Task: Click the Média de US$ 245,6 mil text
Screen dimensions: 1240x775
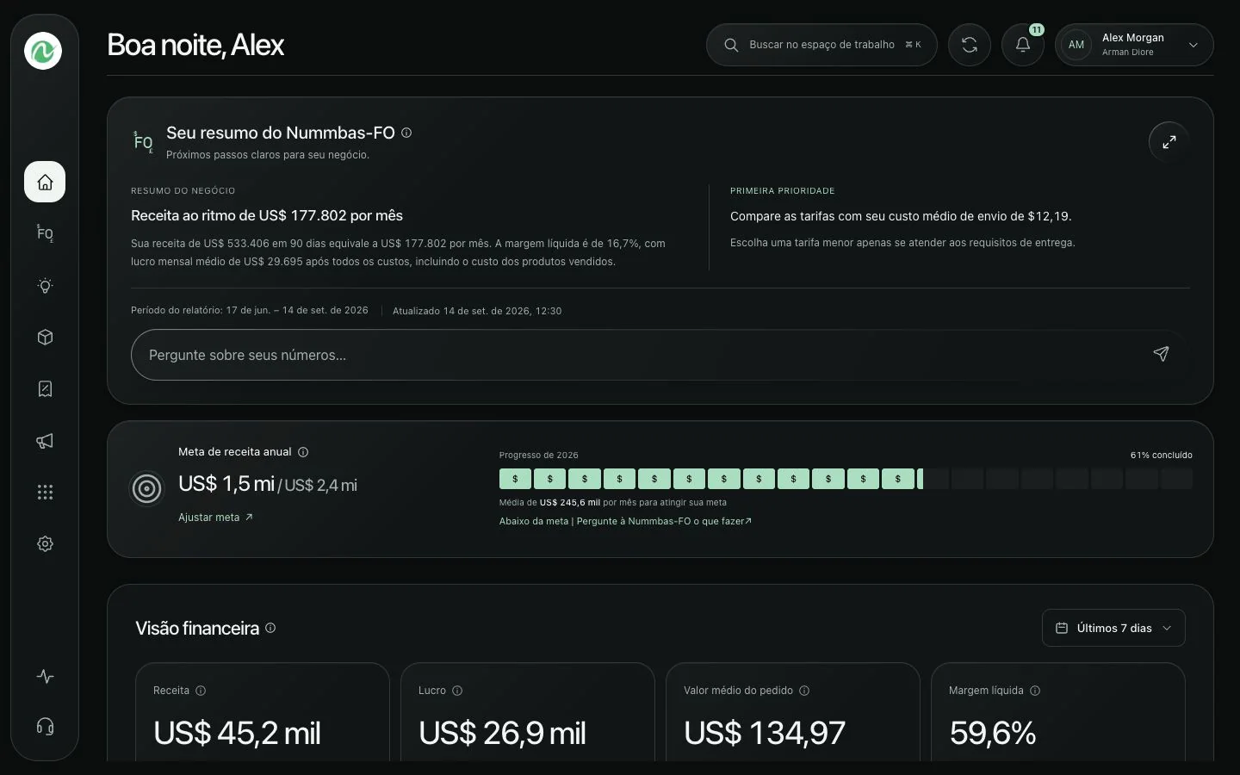Action: pos(613,502)
